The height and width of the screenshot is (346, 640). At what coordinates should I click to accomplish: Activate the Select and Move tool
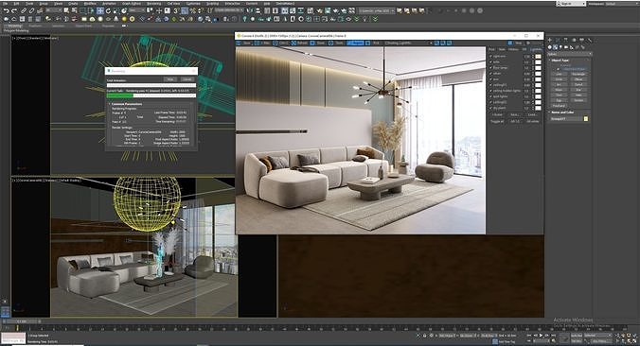coord(100,10)
